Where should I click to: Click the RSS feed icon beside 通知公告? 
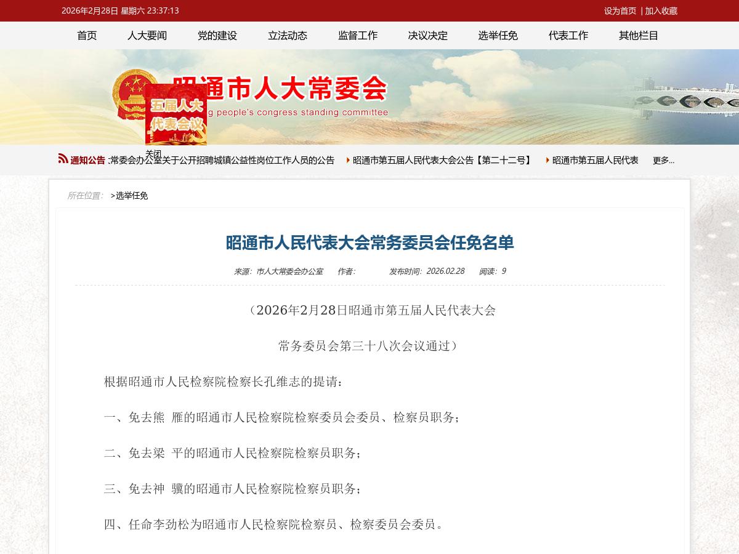[x=62, y=159]
